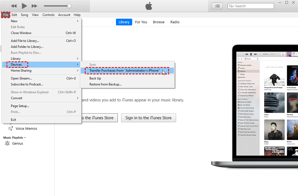Viewport: 298px width, 196px height.
Task: Switch to the Browse tab
Action: pos(159,22)
